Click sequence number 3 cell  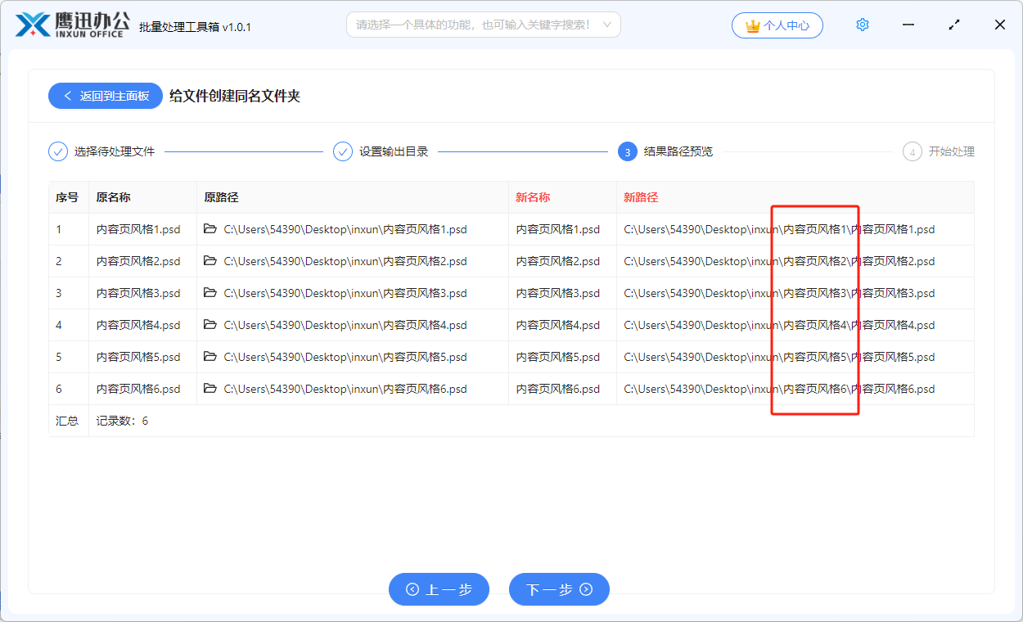click(x=67, y=293)
